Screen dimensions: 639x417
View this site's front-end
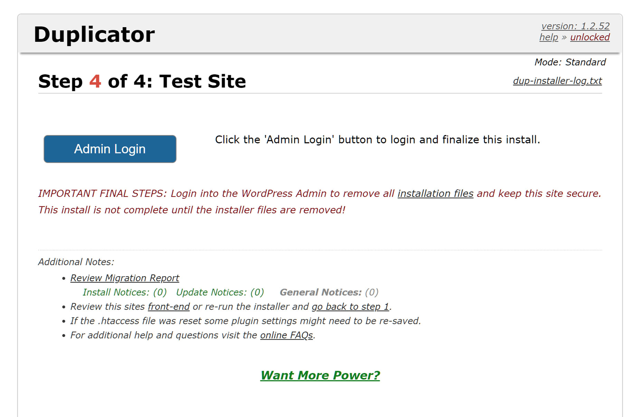(169, 307)
